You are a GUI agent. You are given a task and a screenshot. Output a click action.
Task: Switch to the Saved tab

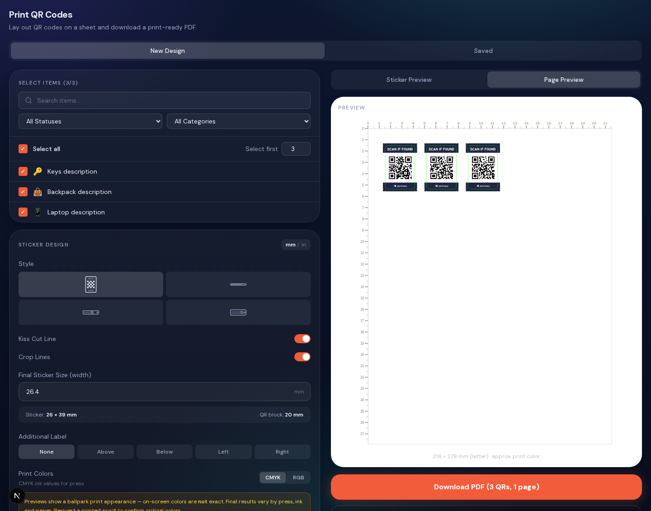tap(483, 51)
